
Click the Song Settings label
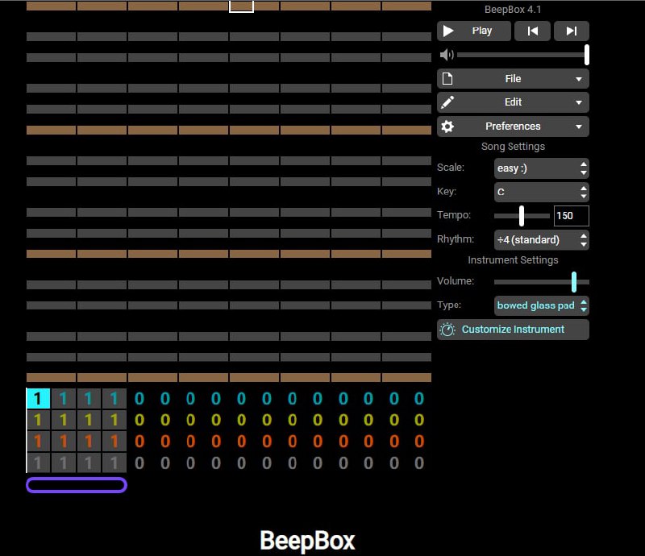(513, 147)
